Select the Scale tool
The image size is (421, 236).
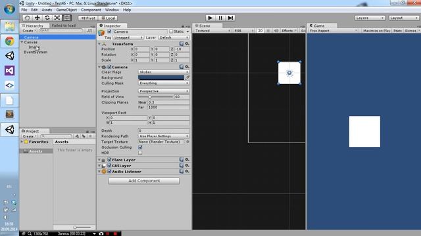click(57, 18)
